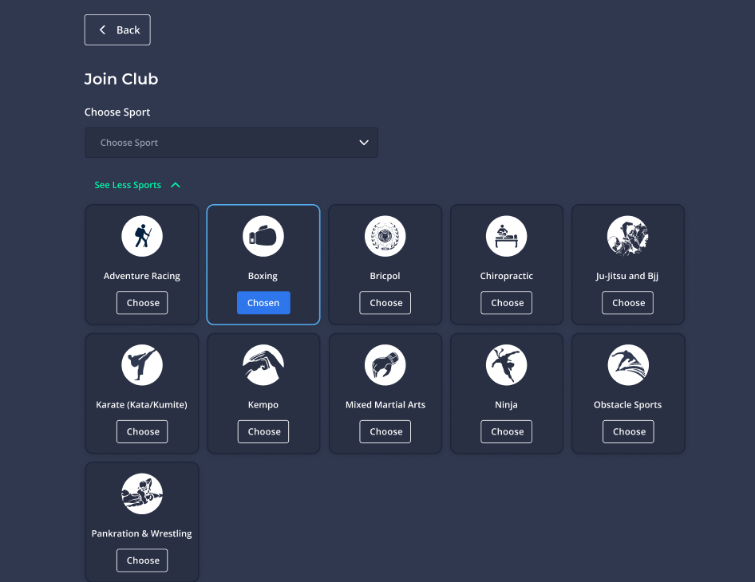Choose the Karate (Kata/Kumite) sport
Screen dimensions: 755x582
142,432
